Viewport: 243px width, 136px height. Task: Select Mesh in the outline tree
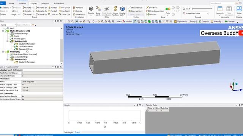(12, 28)
